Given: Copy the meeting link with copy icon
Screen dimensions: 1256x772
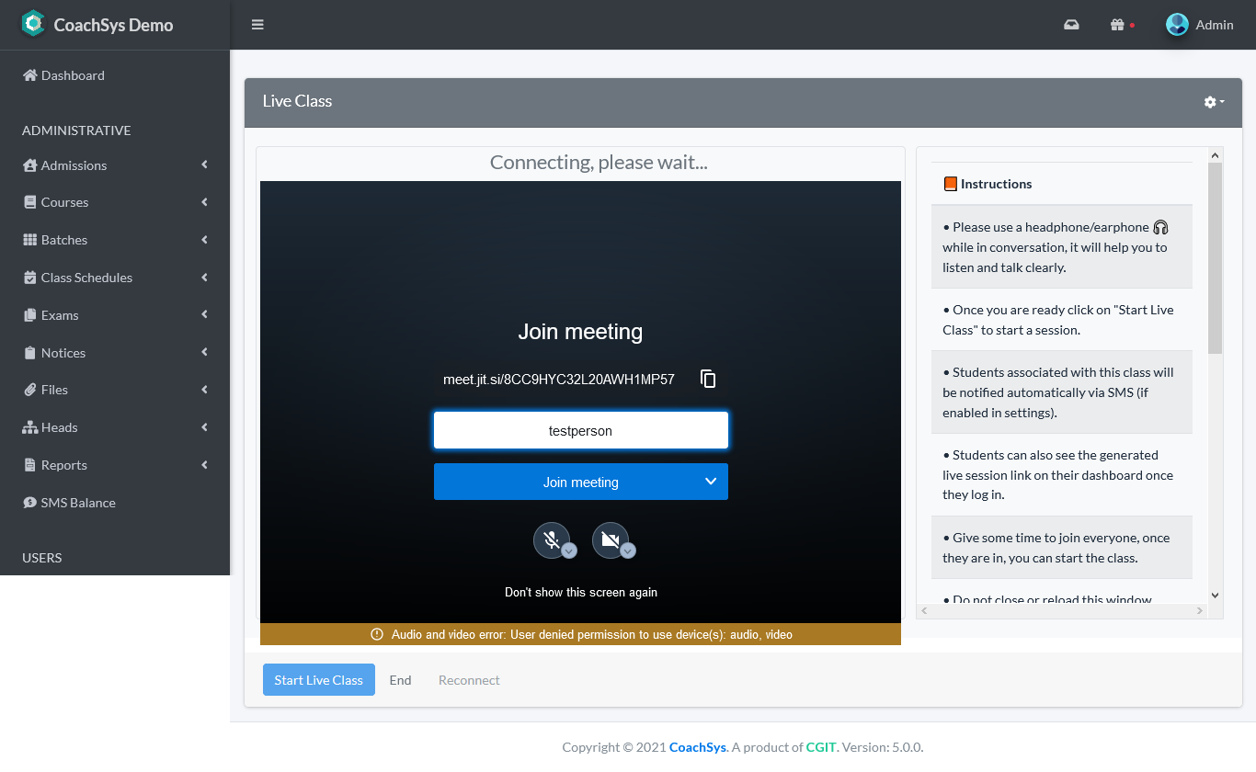Looking at the screenshot, I should click(x=708, y=379).
